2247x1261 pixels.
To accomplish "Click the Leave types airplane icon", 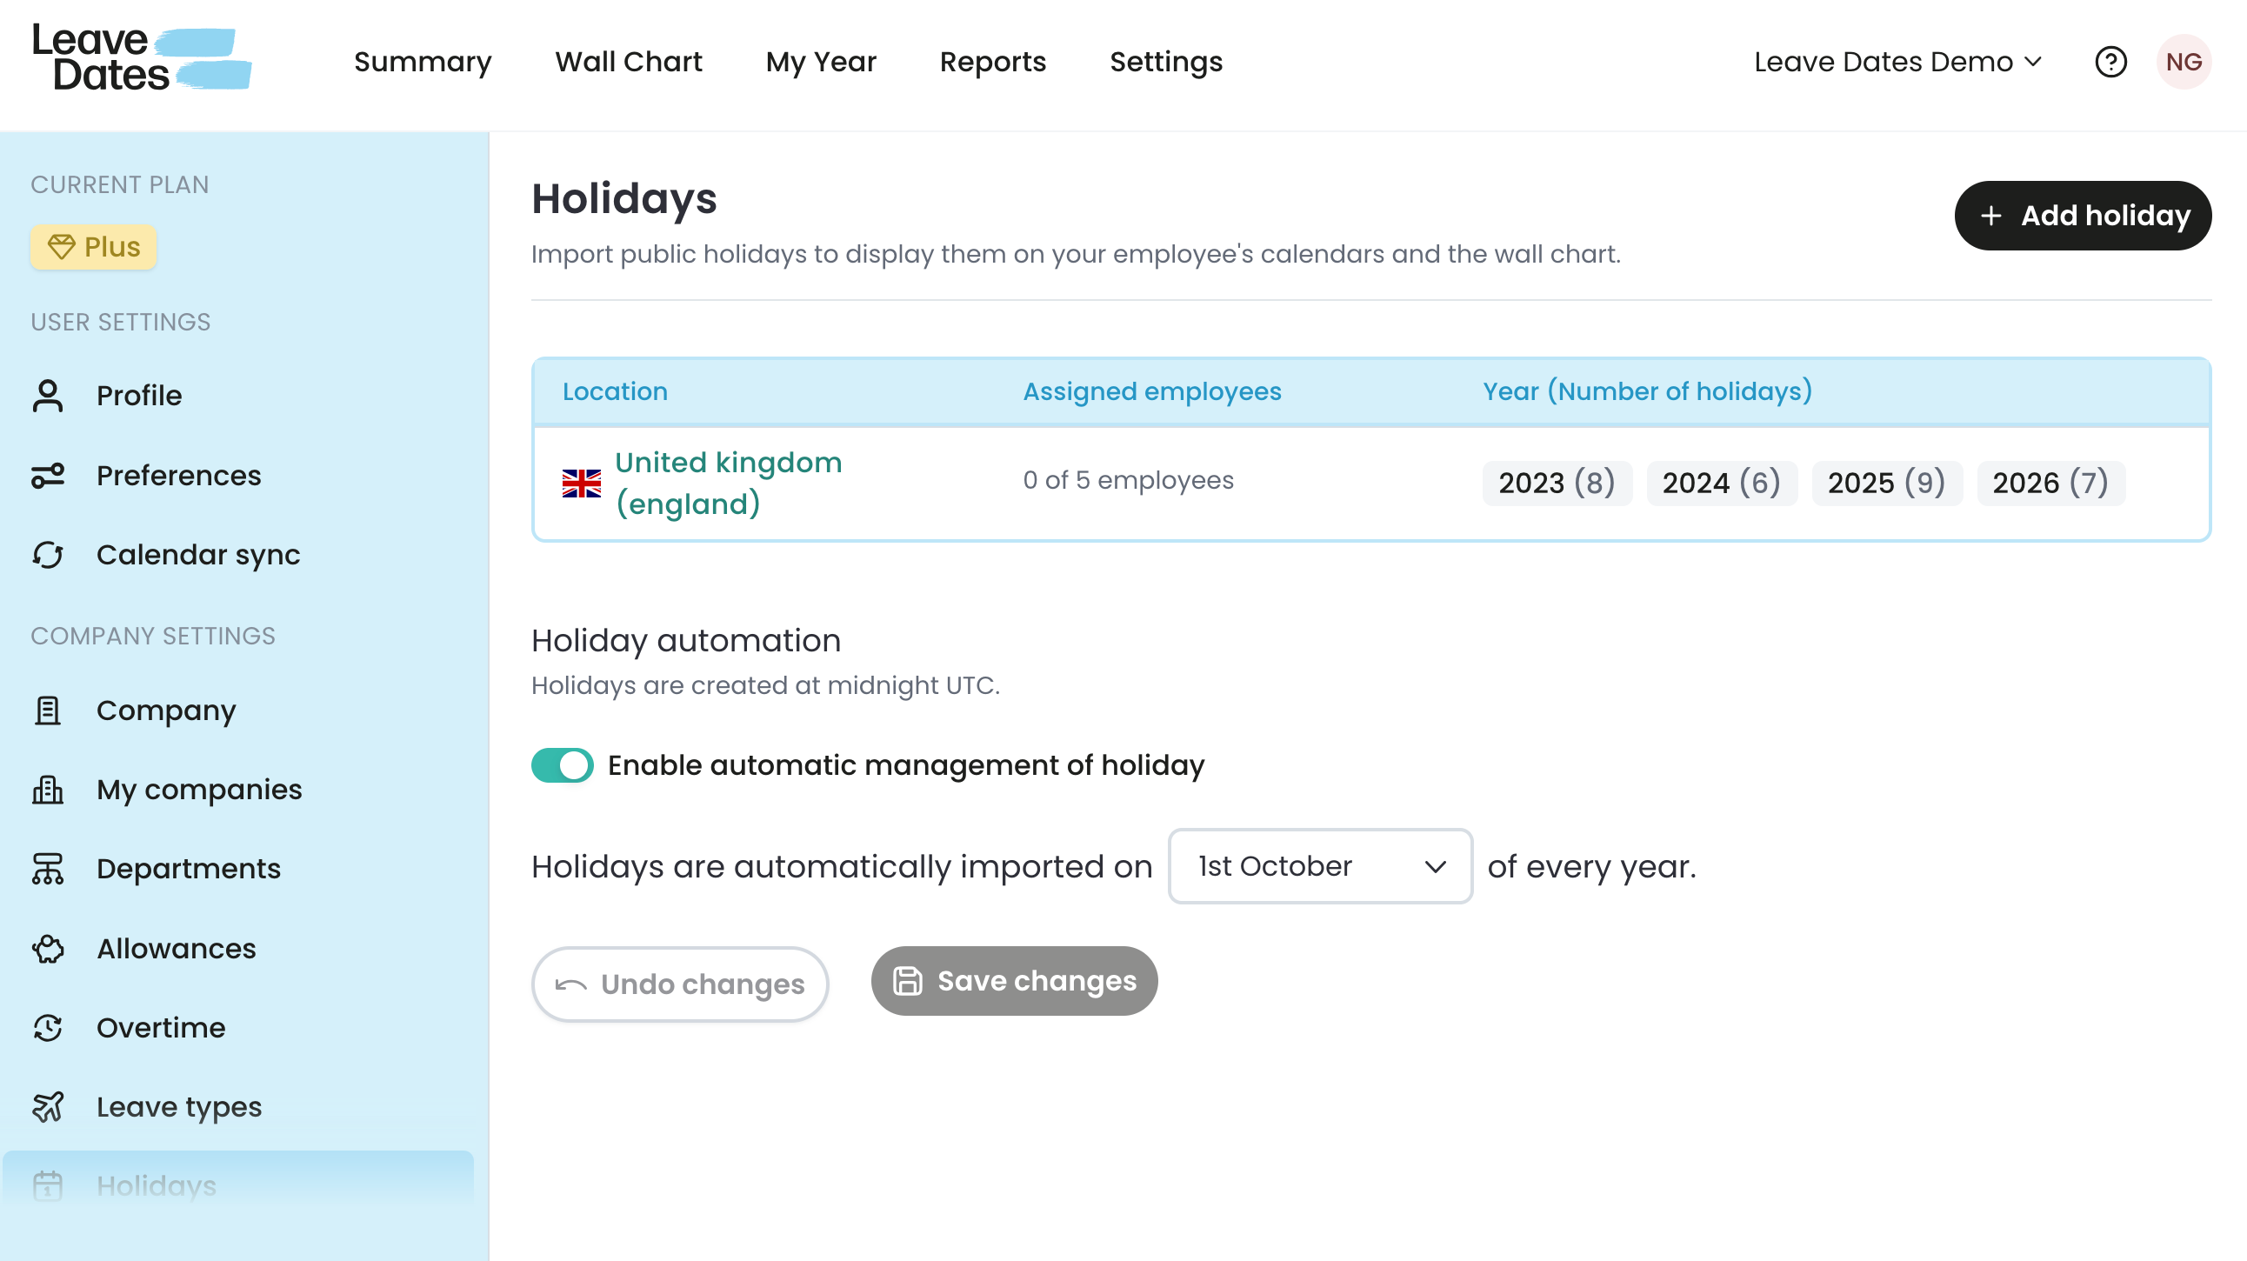I will [48, 1107].
